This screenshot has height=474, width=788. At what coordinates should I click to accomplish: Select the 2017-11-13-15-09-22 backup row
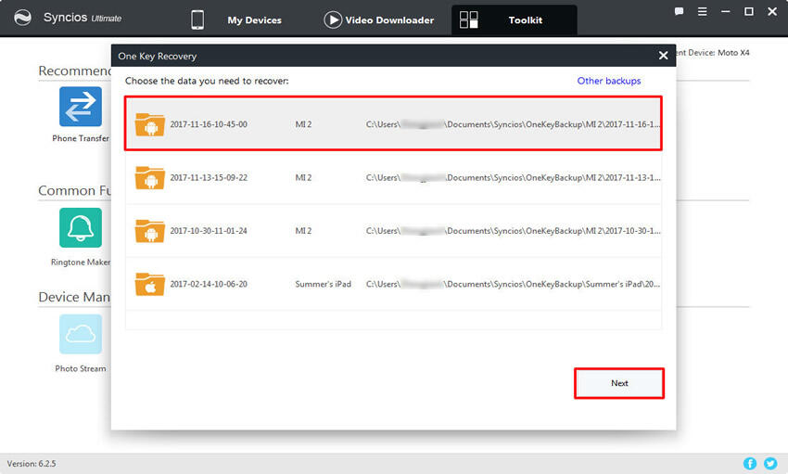pos(394,177)
